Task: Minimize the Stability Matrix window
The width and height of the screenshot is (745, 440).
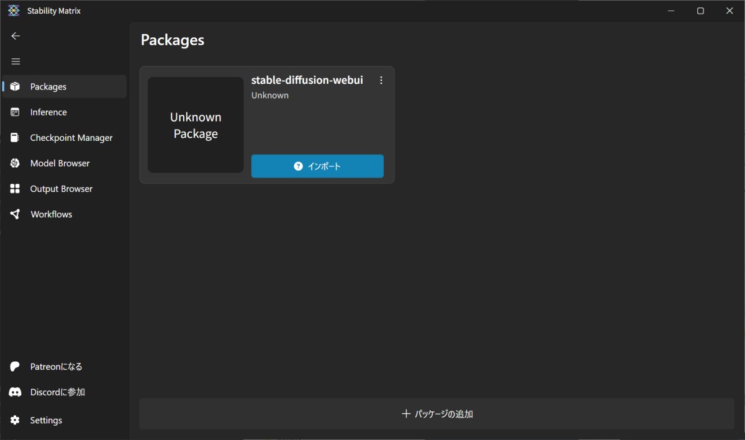Action: coord(671,11)
